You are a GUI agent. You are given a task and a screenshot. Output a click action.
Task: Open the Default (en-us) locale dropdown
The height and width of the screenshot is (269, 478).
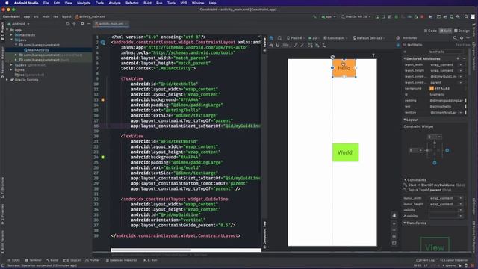368,38
